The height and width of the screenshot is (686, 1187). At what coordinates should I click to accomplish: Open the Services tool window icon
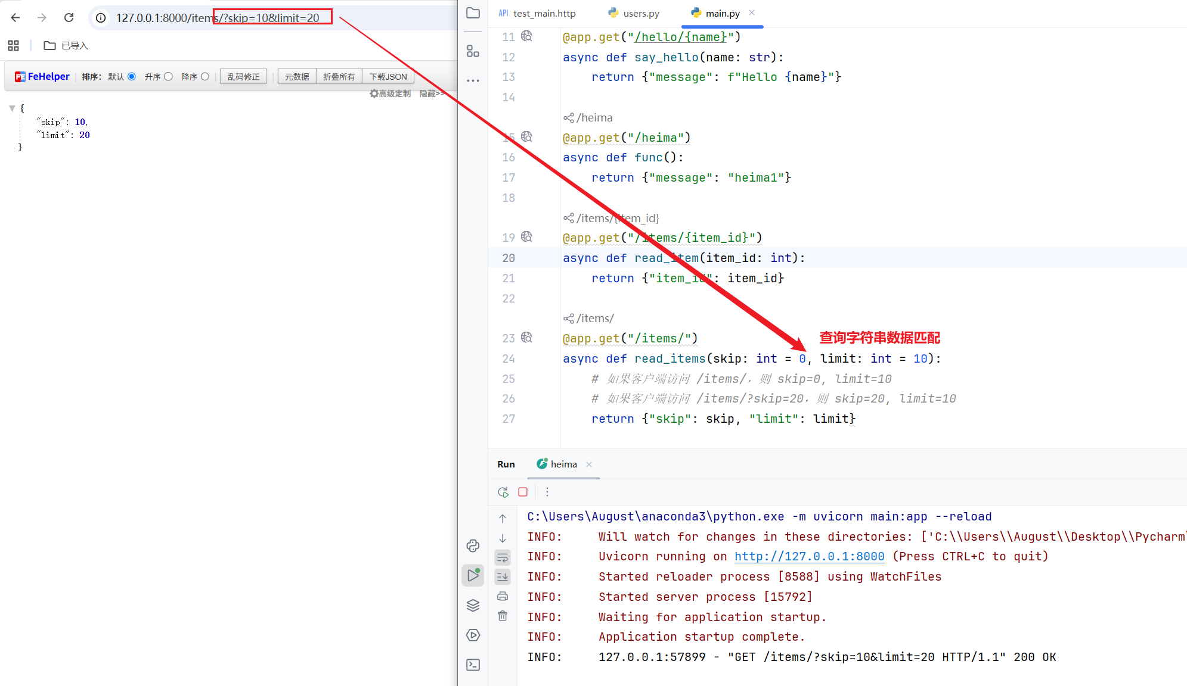(x=473, y=635)
